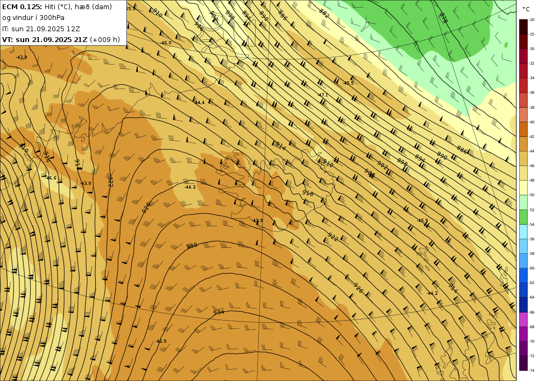Viewport: 538px width, 381px height.
Task: Click the title line "ECM 0.125: Hiti (°C), hæð (dam)"
Action: pos(57,6)
